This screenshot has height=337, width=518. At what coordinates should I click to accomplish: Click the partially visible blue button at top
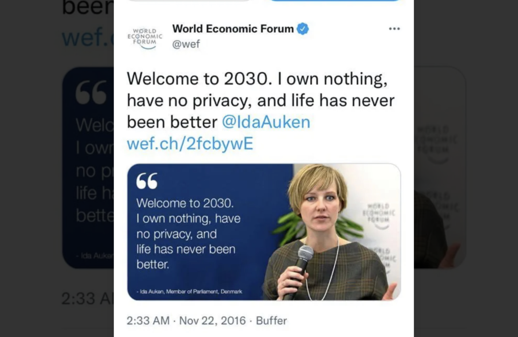point(335,1)
